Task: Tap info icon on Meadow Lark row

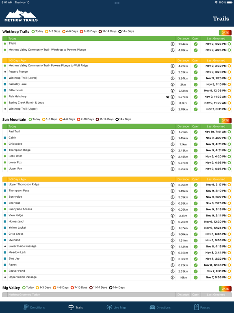Action: tap(173, 253)
